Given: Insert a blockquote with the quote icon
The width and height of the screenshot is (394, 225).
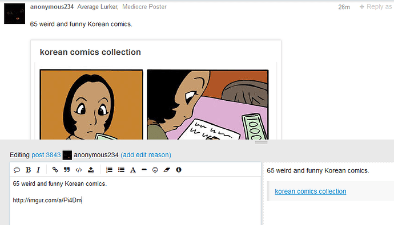Looking at the screenshot, I should (67, 170).
